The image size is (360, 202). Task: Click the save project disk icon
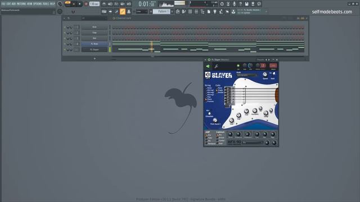(246, 4)
